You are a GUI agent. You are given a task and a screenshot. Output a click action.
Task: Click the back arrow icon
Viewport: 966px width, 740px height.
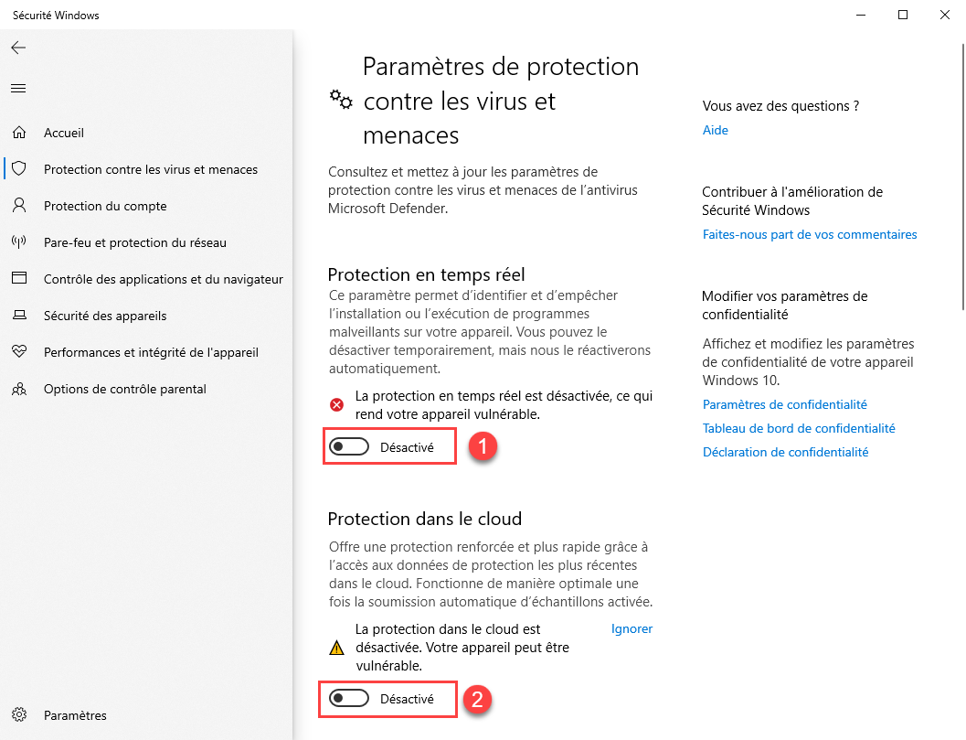(x=18, y=48)
